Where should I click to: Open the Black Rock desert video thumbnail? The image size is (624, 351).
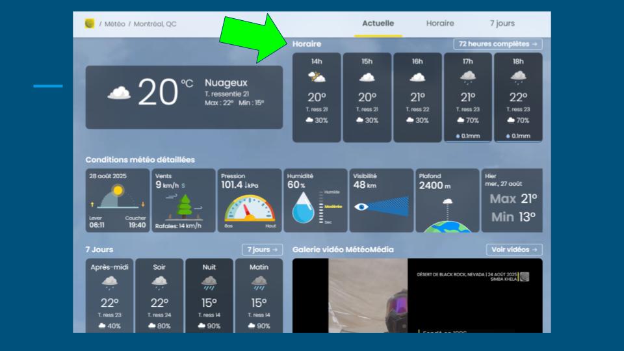coord(417,296)
